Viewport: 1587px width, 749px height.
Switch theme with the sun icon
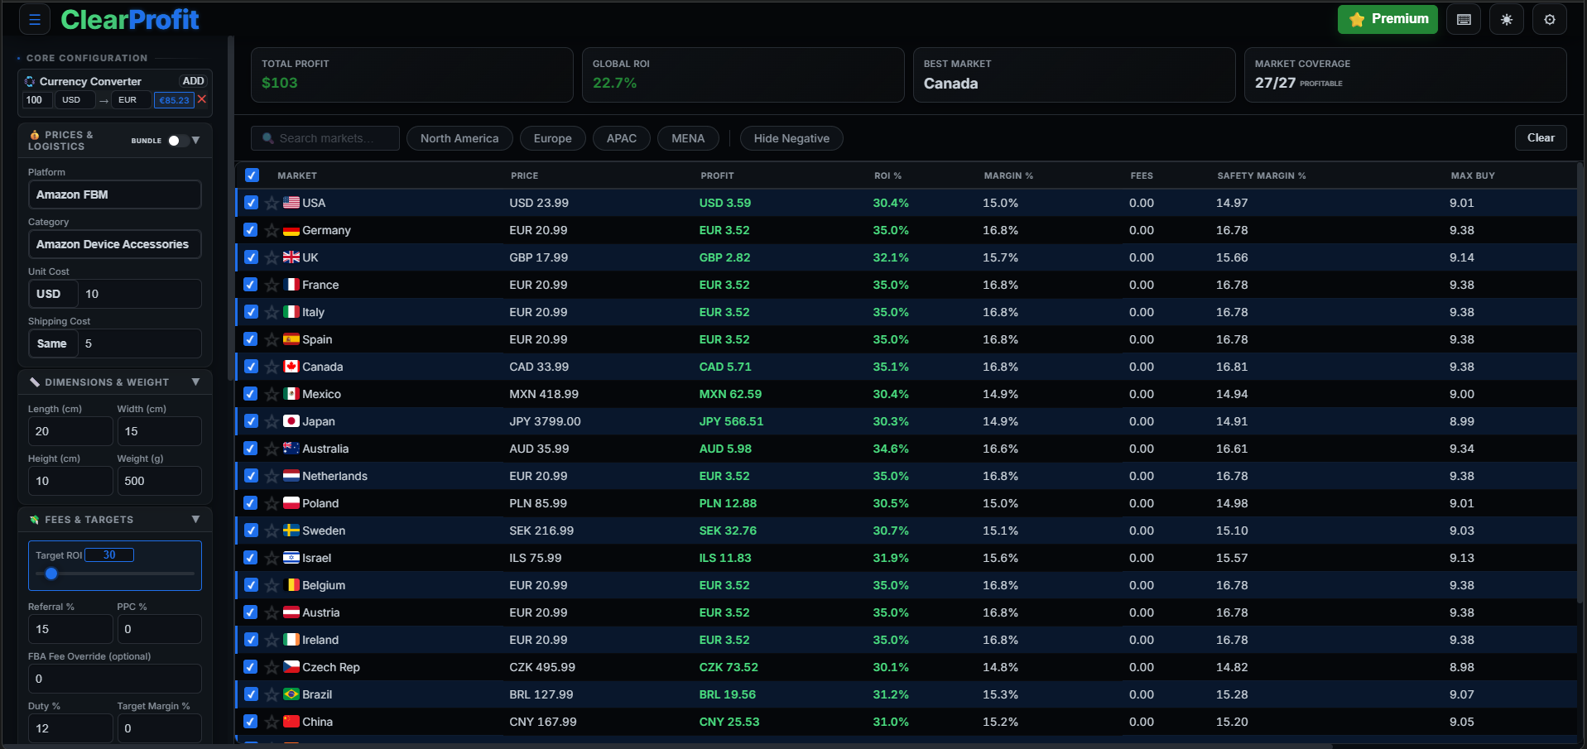click(1506, 18)
